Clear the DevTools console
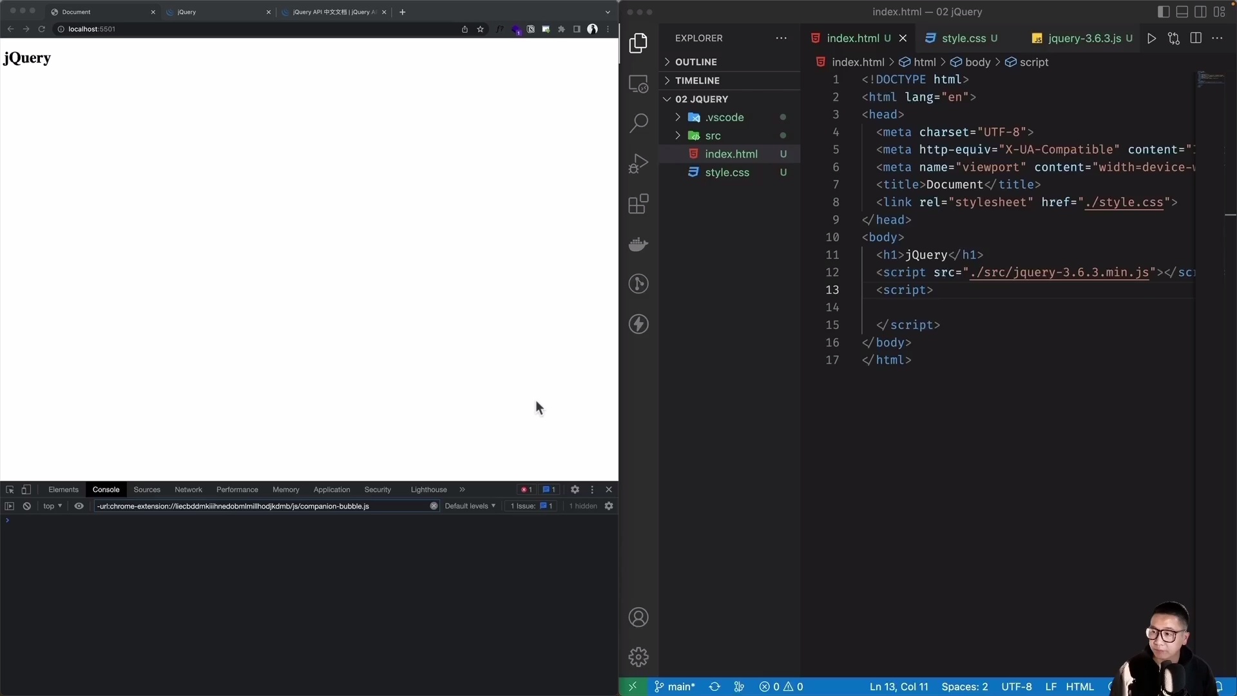 26,506
